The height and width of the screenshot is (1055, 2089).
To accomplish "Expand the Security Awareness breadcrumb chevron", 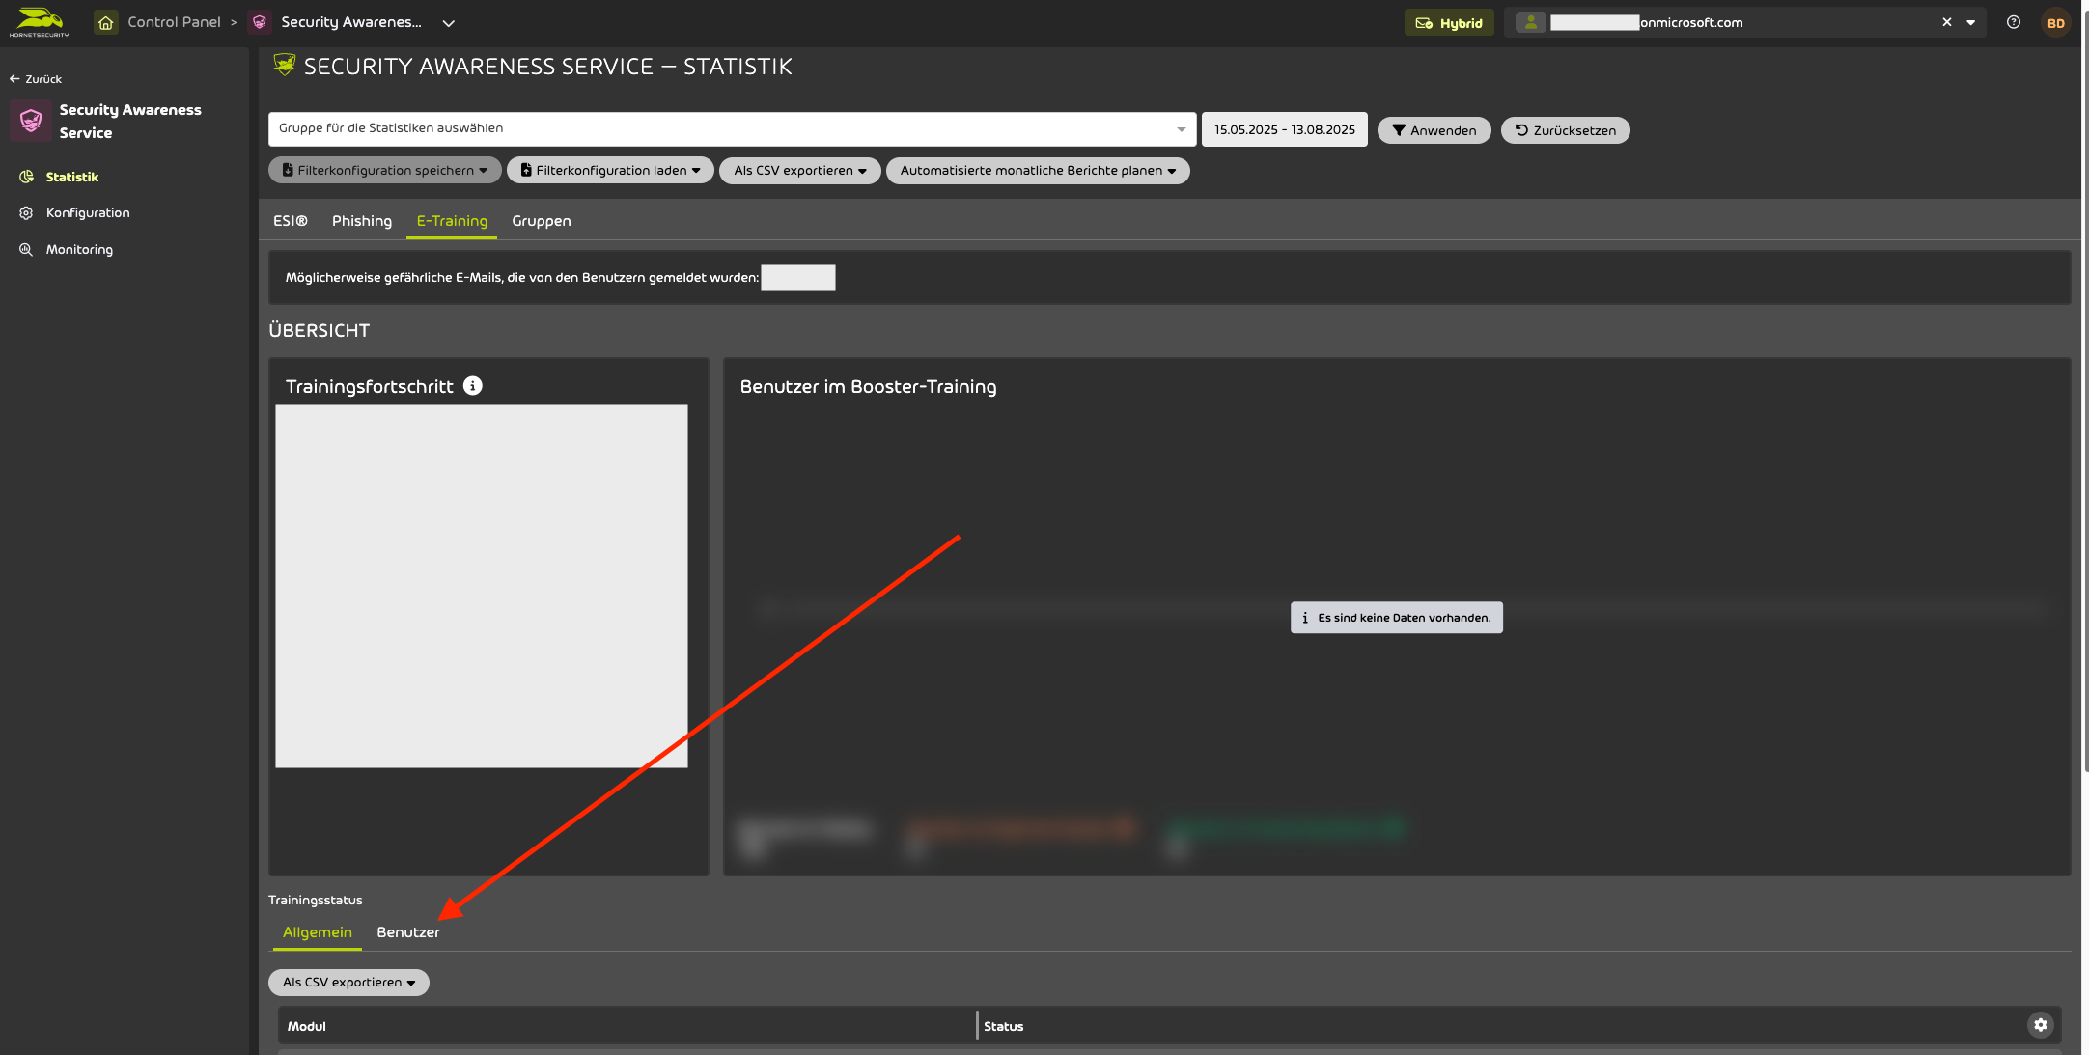I will 449,23.
